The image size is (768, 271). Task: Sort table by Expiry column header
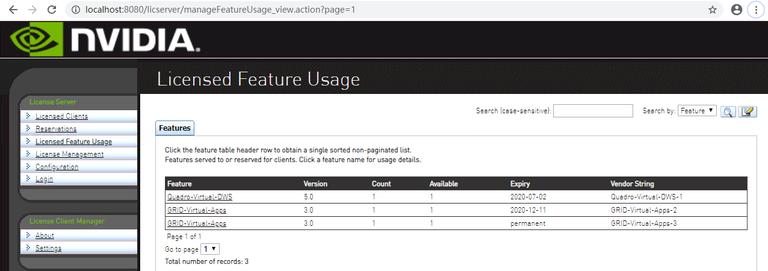tap(520, 184)
